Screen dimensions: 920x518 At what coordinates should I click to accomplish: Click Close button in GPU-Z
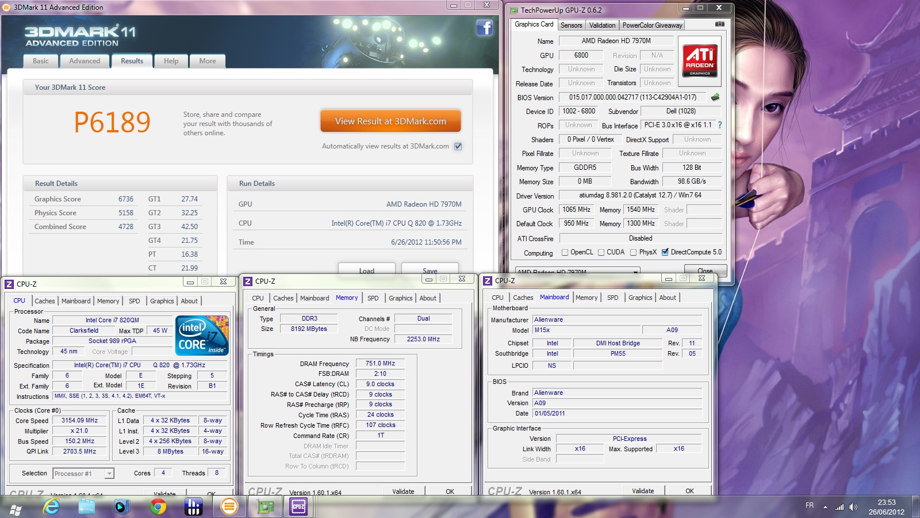(x=705, y=271)
